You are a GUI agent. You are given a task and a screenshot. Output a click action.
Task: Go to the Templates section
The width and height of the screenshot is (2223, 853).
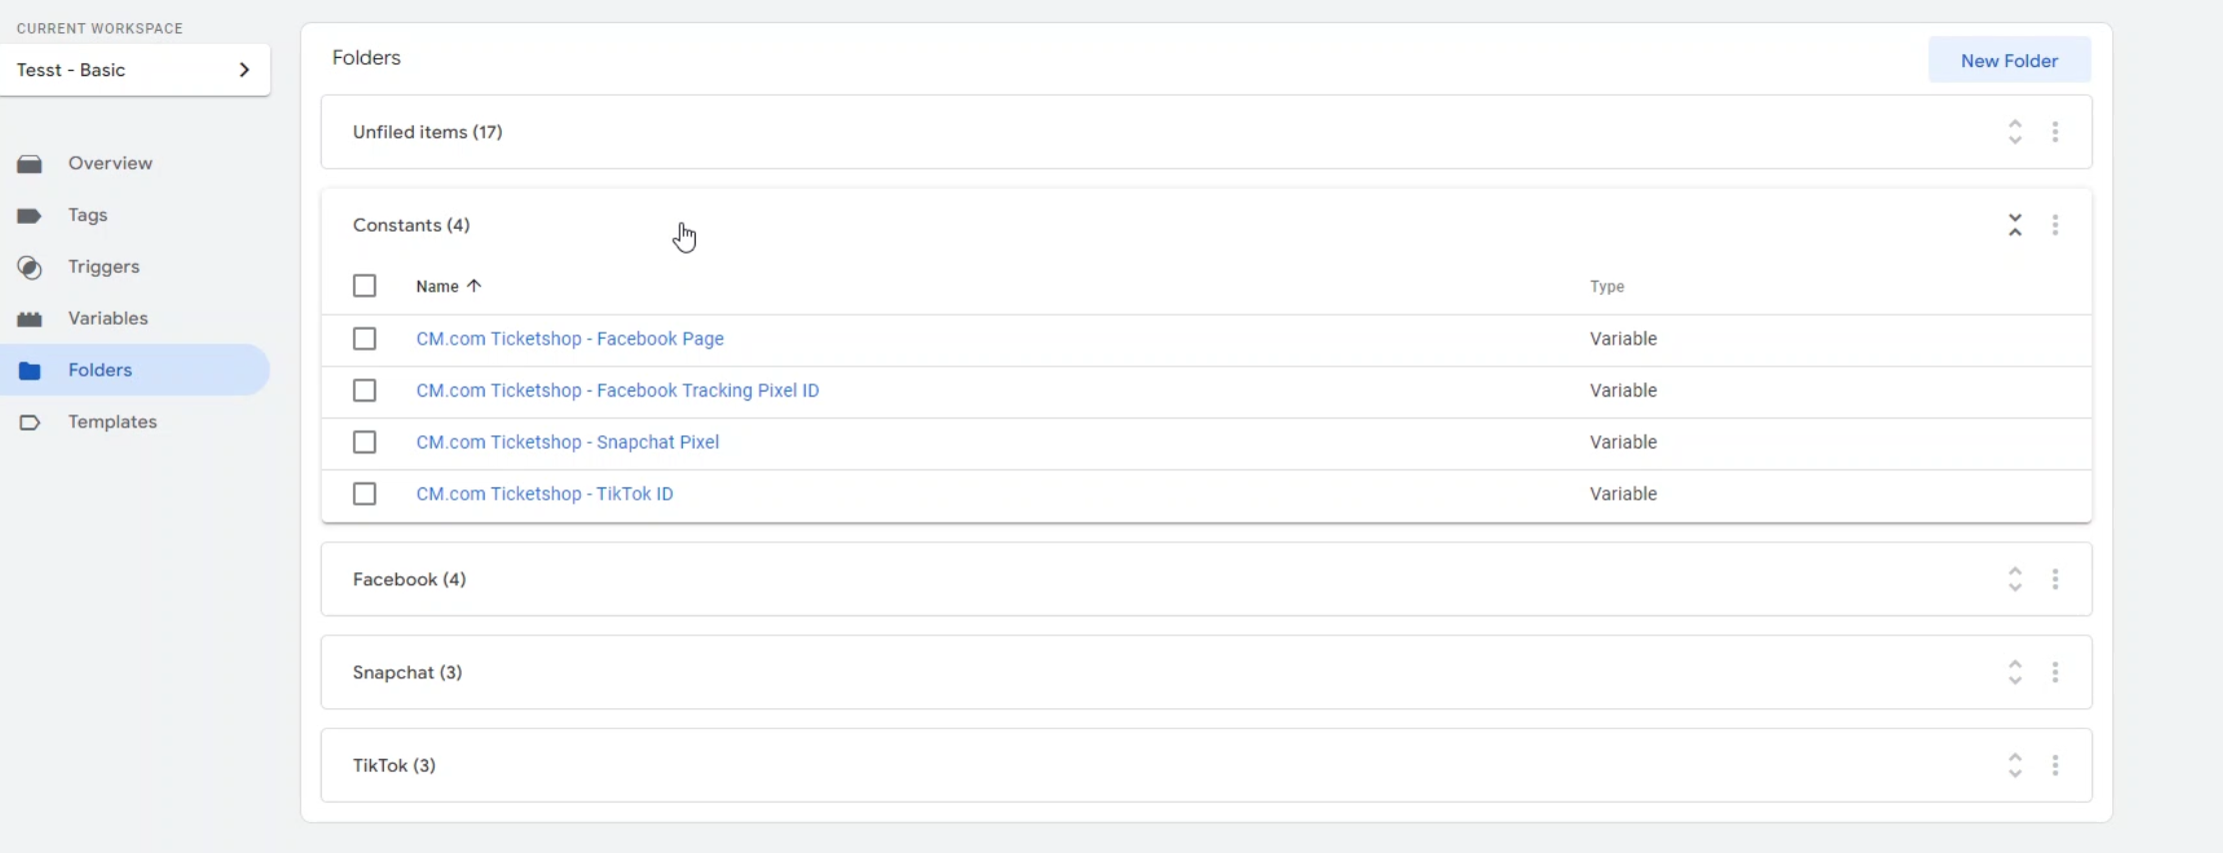click(112, 423)
